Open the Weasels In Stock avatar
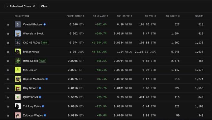Image resolution: width=212 pixels, height=120 pixels. click(x=18, y=33)
